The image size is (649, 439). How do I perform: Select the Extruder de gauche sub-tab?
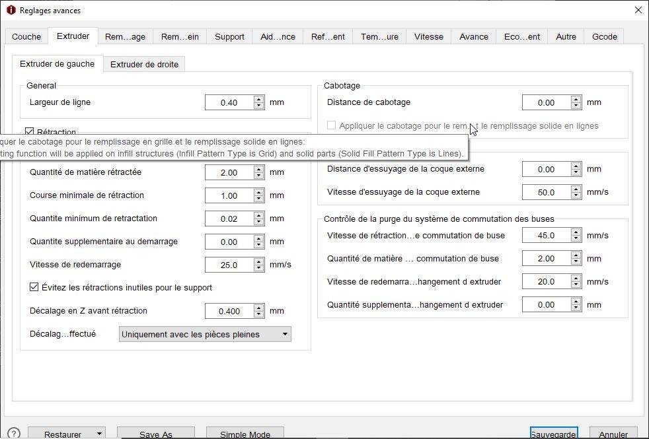tap(57, 63)
